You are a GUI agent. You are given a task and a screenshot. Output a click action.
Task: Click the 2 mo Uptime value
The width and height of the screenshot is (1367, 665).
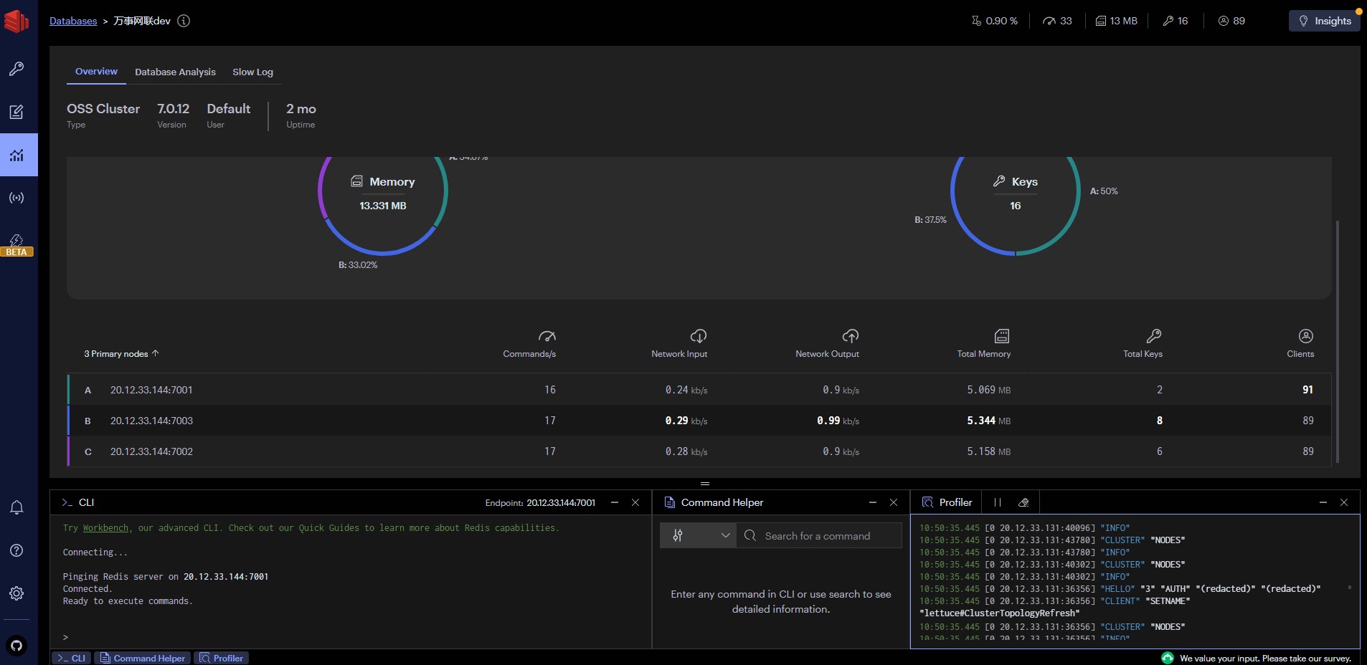[301, 109]
